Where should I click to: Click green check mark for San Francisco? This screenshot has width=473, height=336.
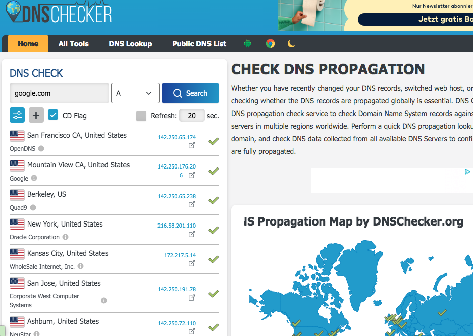pos(214,141)
